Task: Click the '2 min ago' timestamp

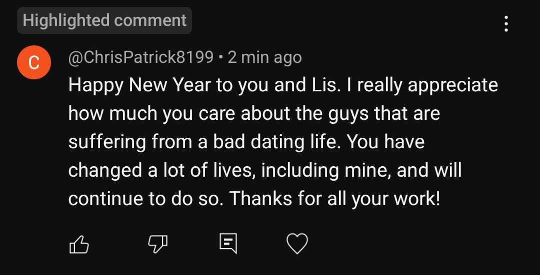Action: [x=264, y=57]
